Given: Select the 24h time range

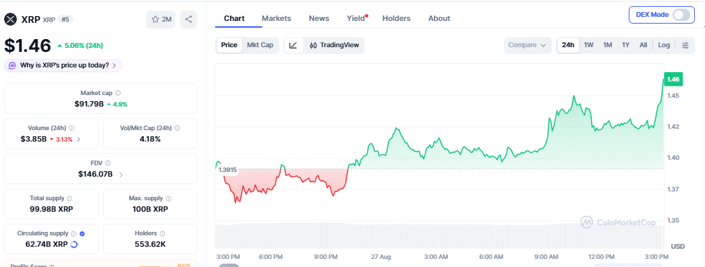Looking at the screenshot, I should tap(568, 45).
